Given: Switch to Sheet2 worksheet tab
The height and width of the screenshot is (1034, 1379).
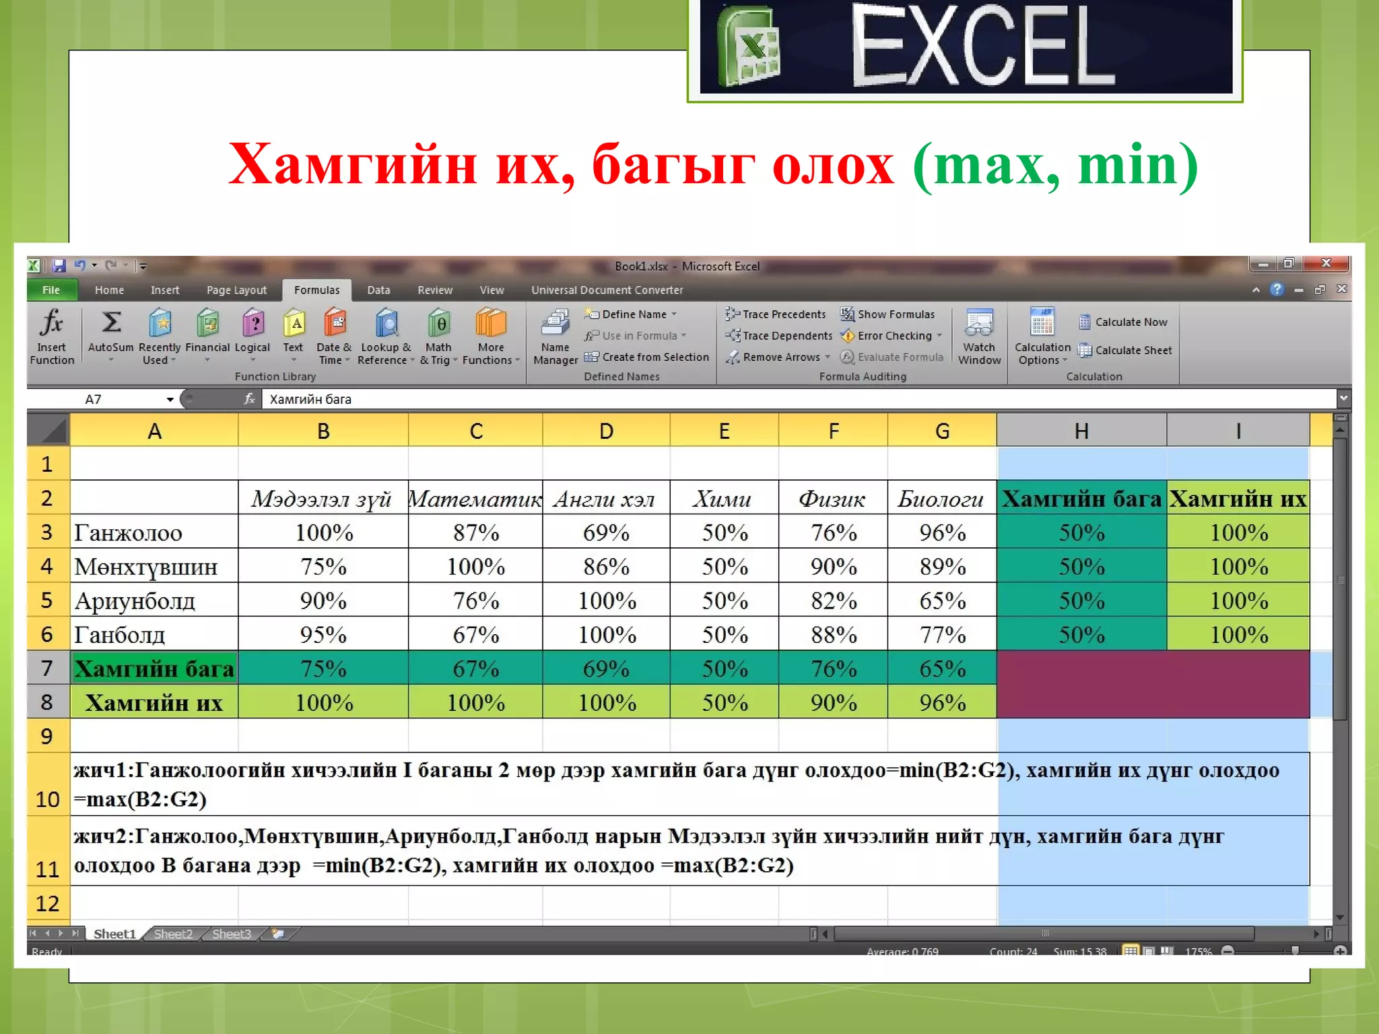Looking at the screenshot, I should click(x=173, y=934).
